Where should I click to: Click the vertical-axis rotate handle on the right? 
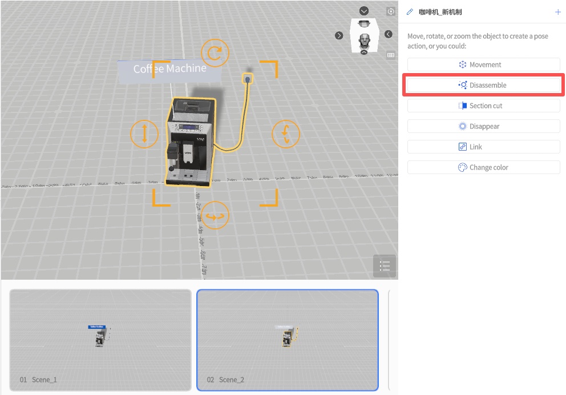[x=285, y=134]
